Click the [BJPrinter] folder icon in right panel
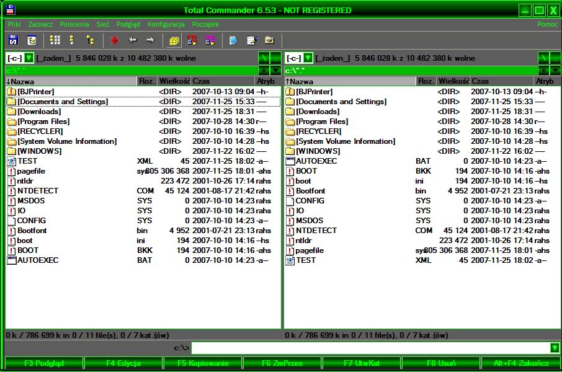The width and height of the screenshot is (562, 372). (x=290, y=92)
